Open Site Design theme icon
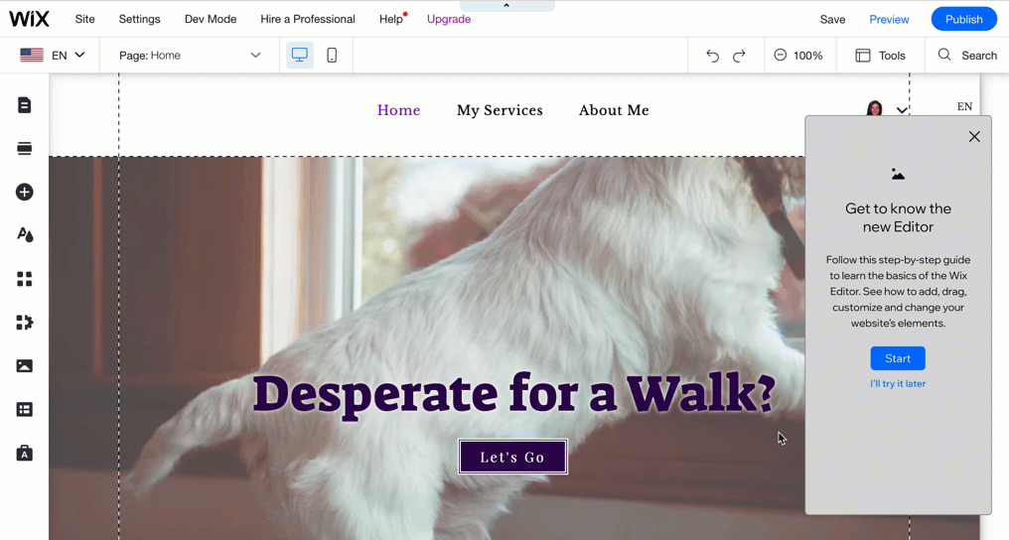The height and width of the screenshot is (540, 1009). [25, 234]
